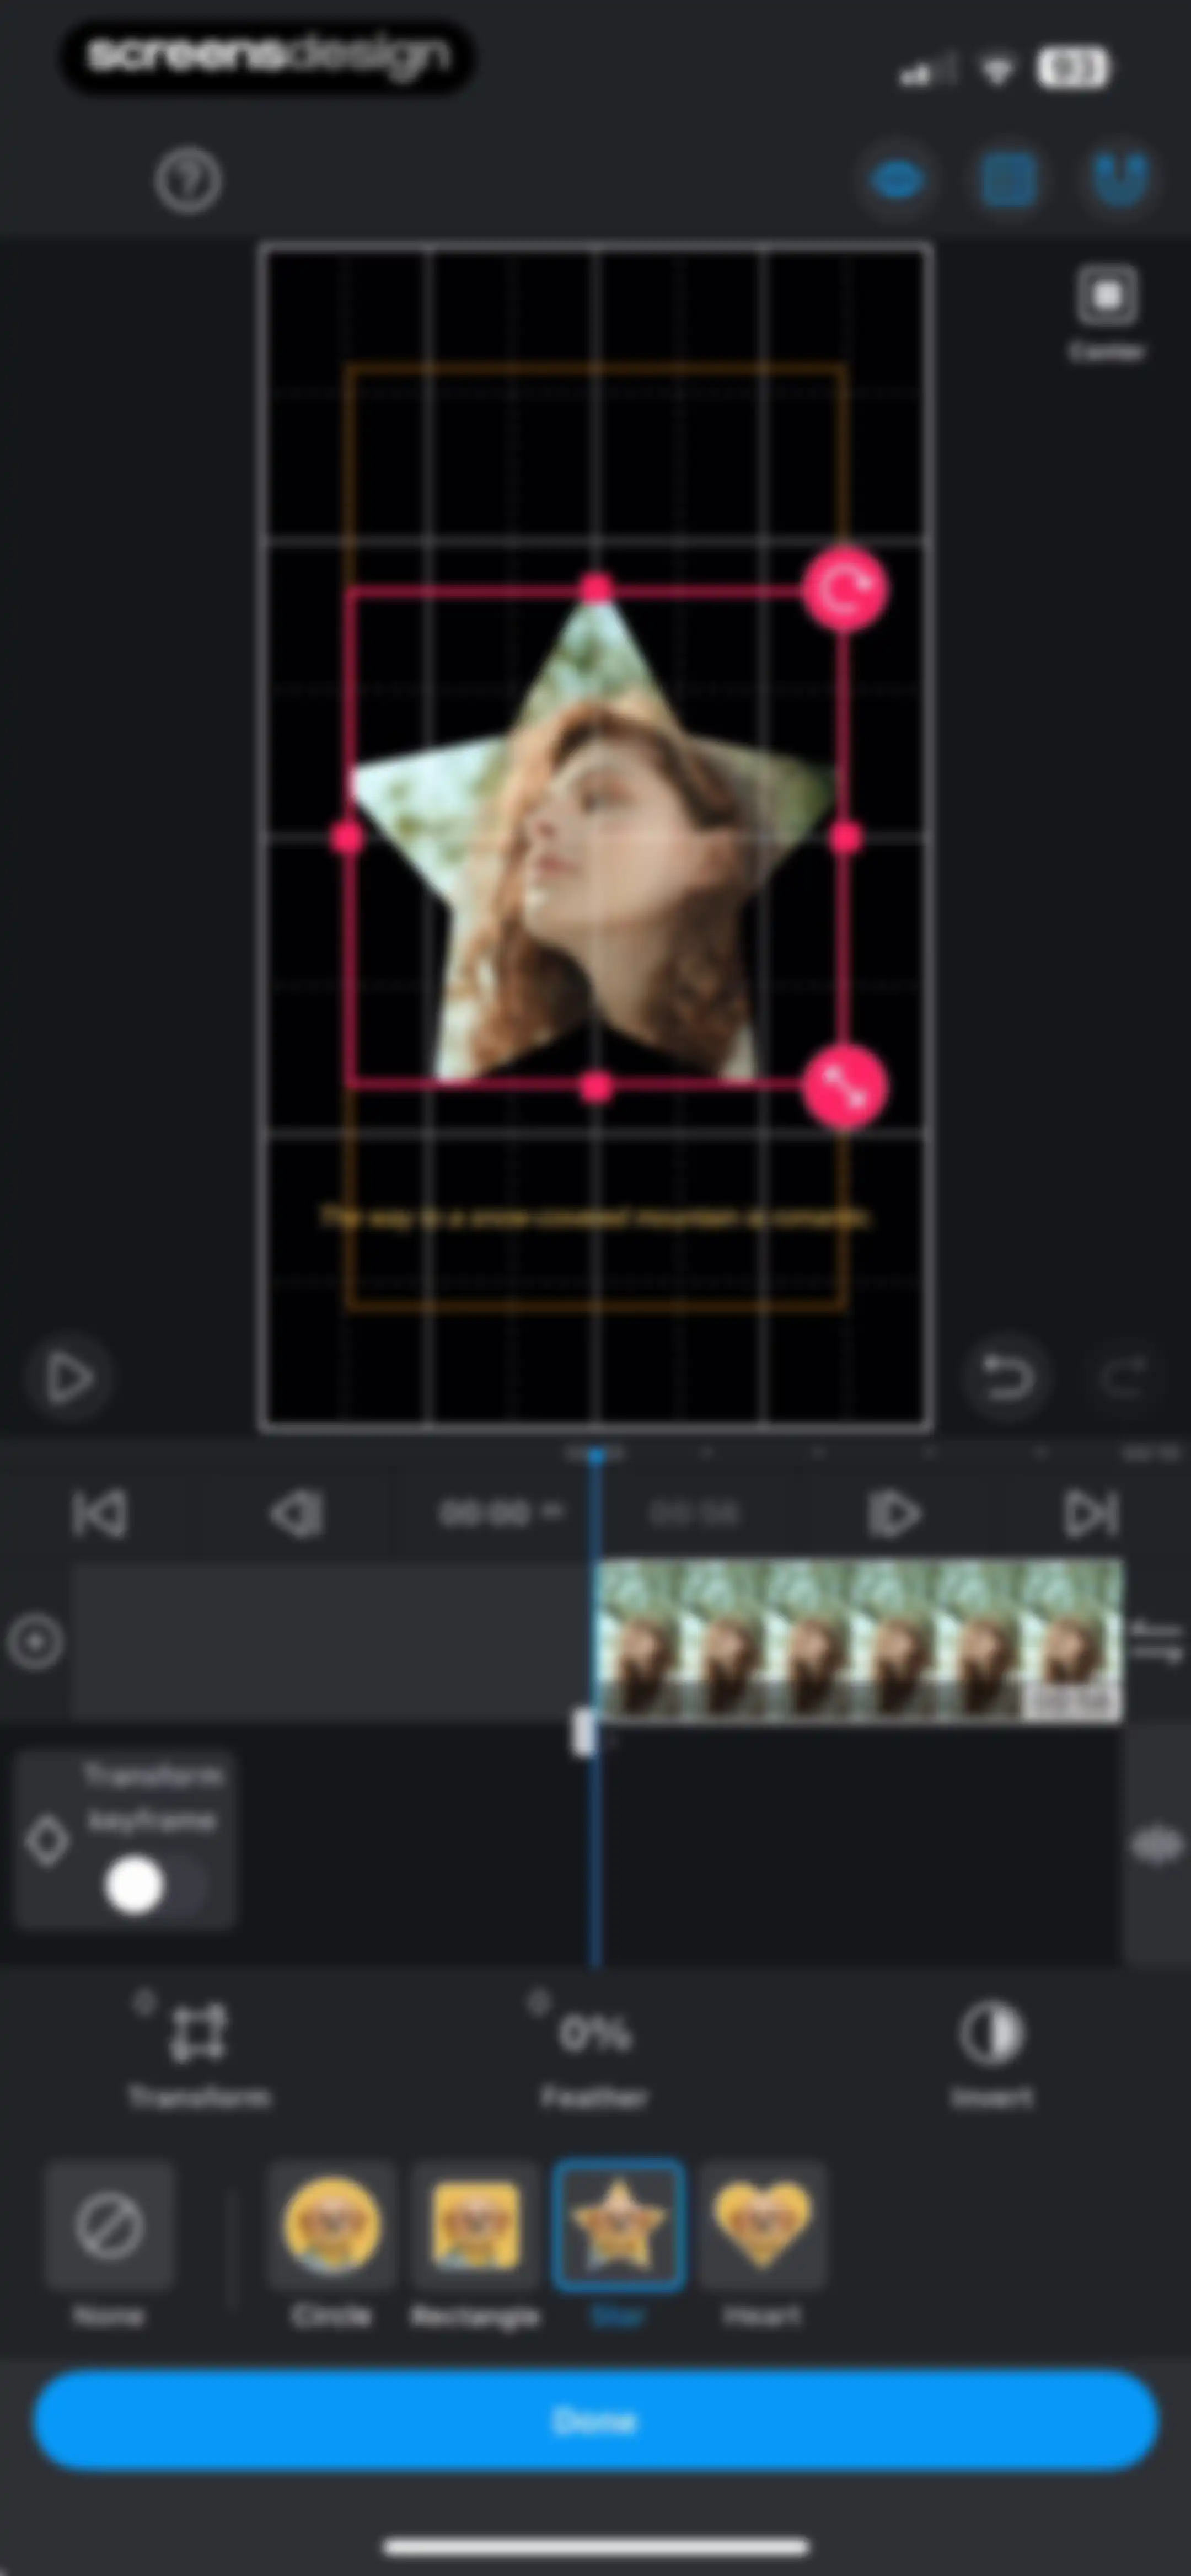Click the white clip trim handle at the playhead

click(584, 1732)
